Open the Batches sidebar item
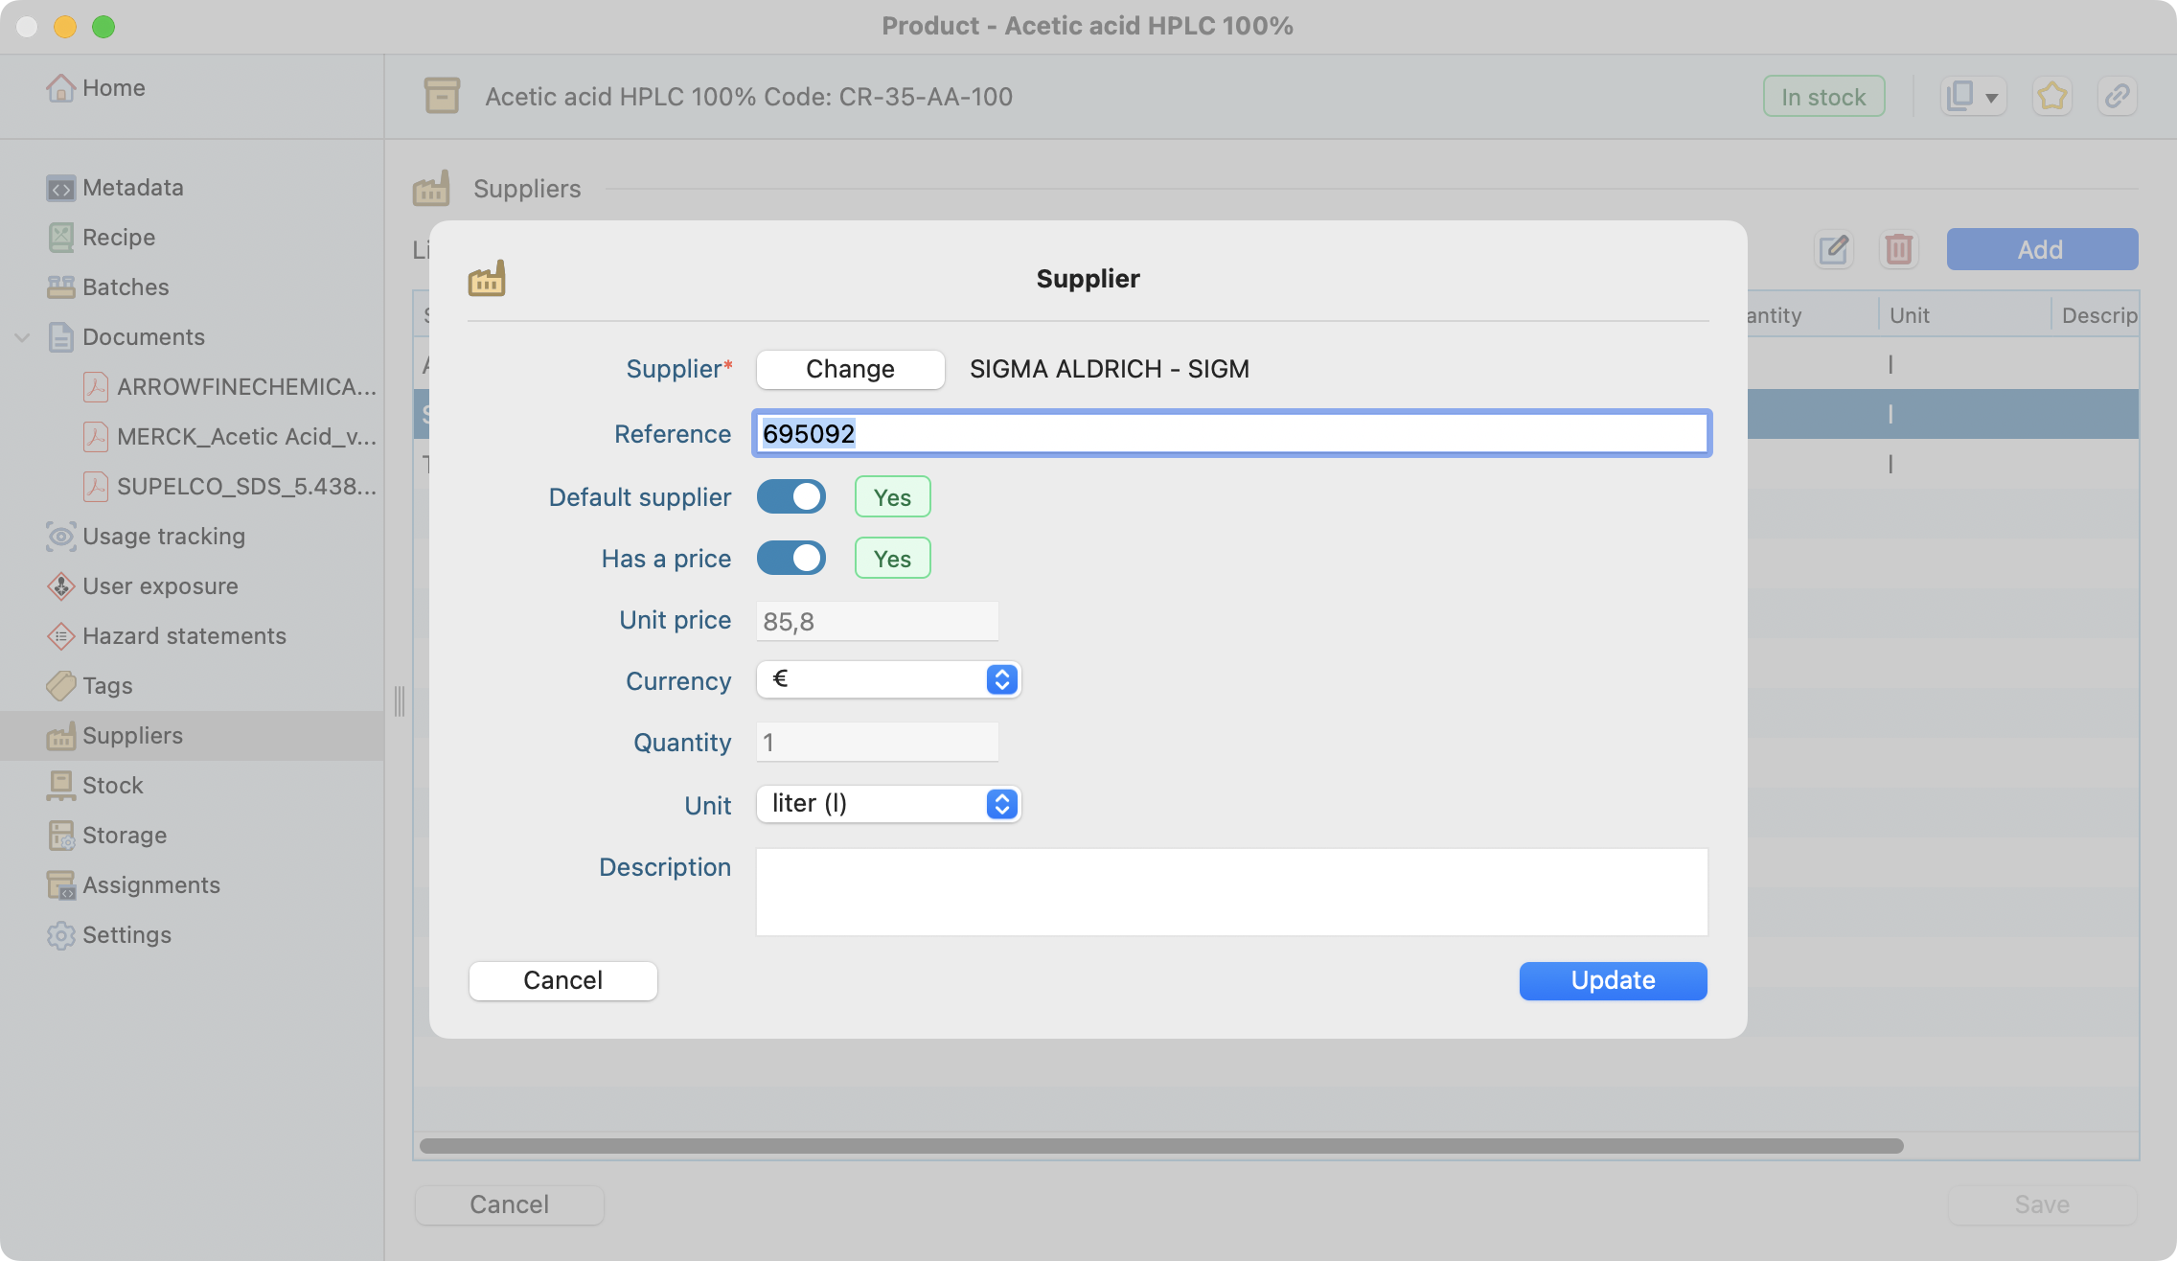 coord(125,287)
